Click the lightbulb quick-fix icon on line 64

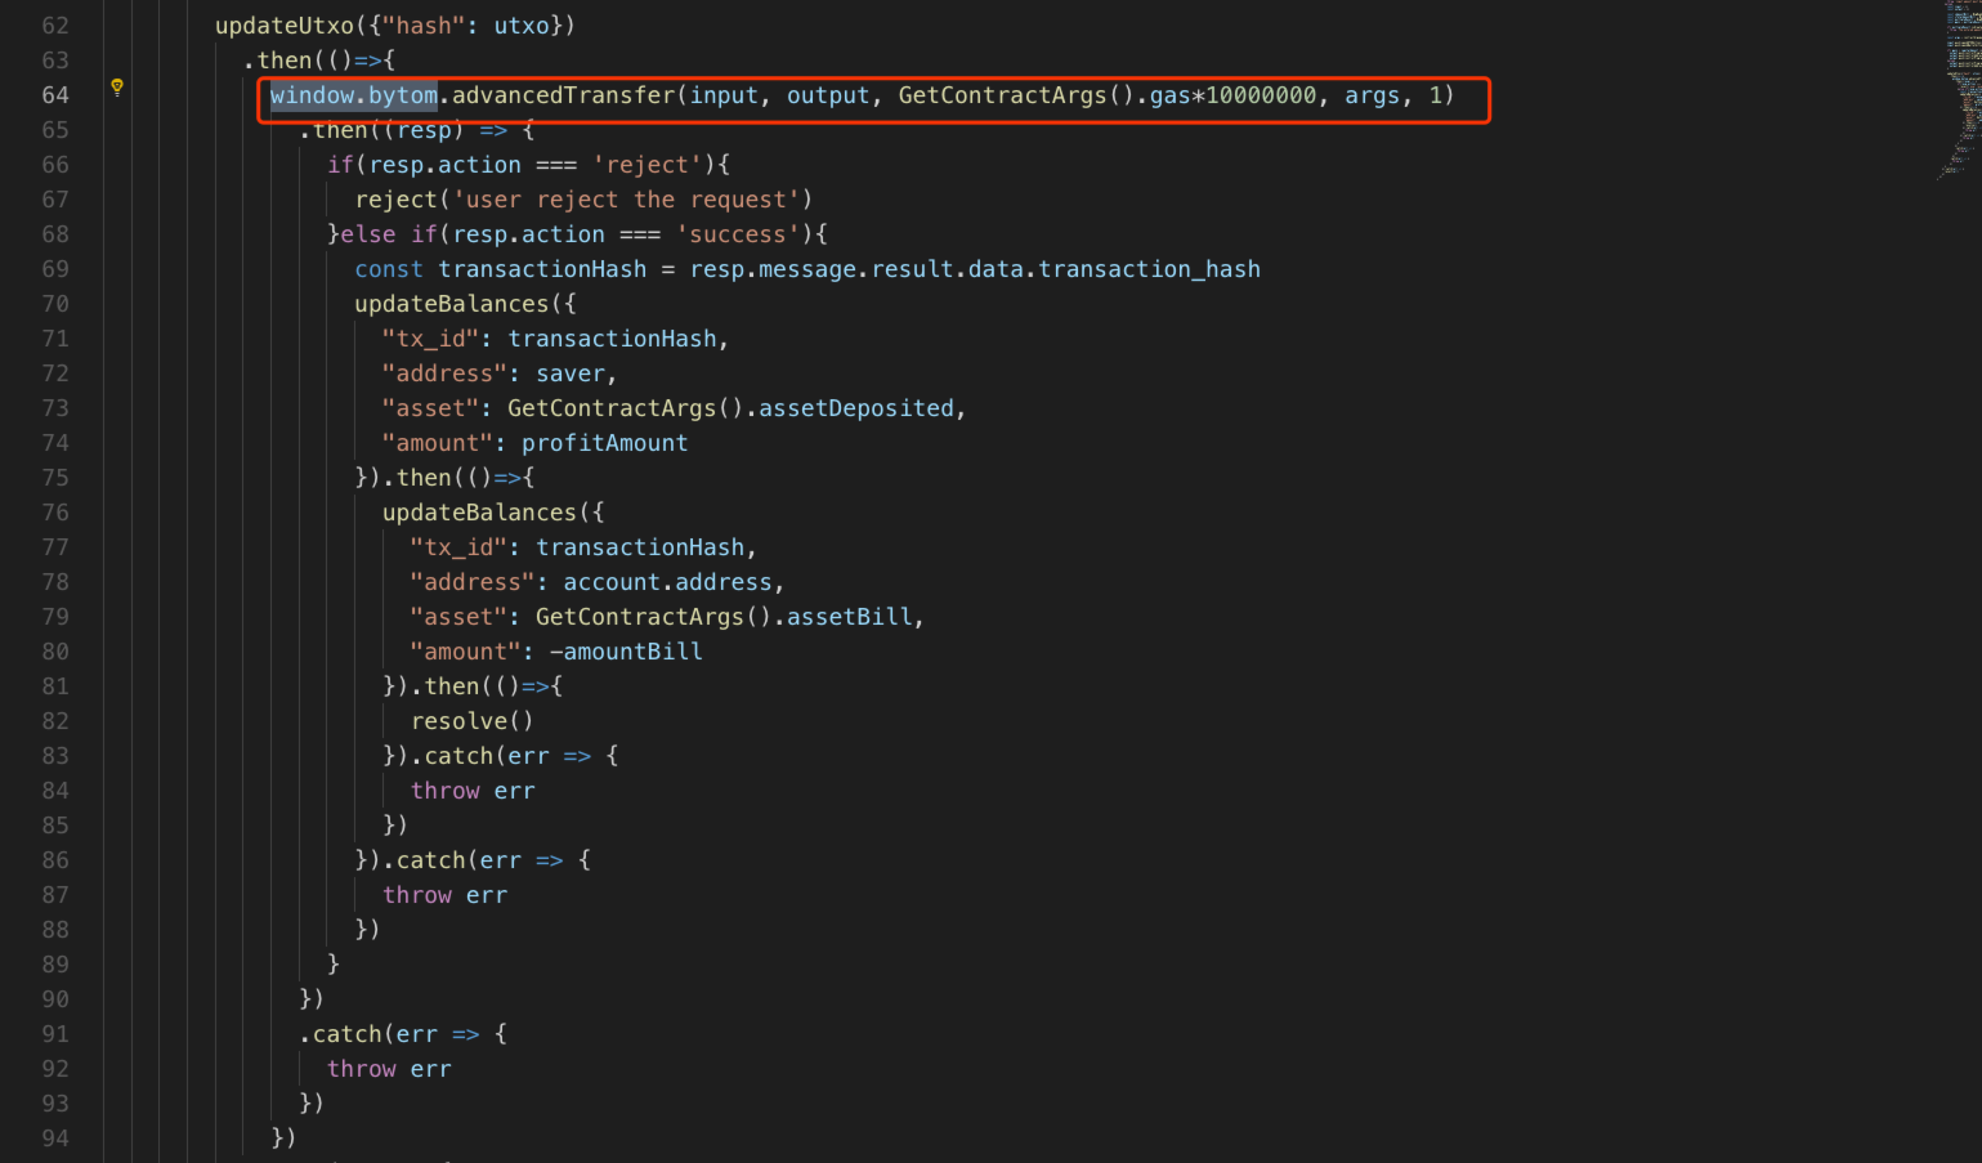coord(117,87)
